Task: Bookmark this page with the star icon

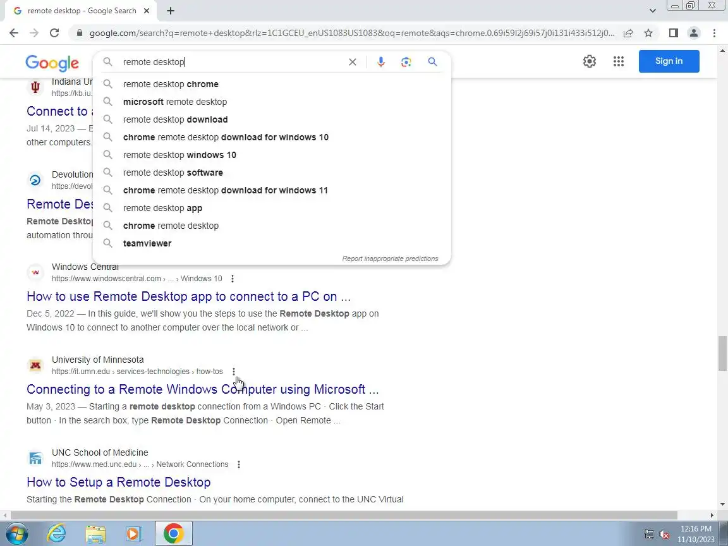Action: click(648, 33)
